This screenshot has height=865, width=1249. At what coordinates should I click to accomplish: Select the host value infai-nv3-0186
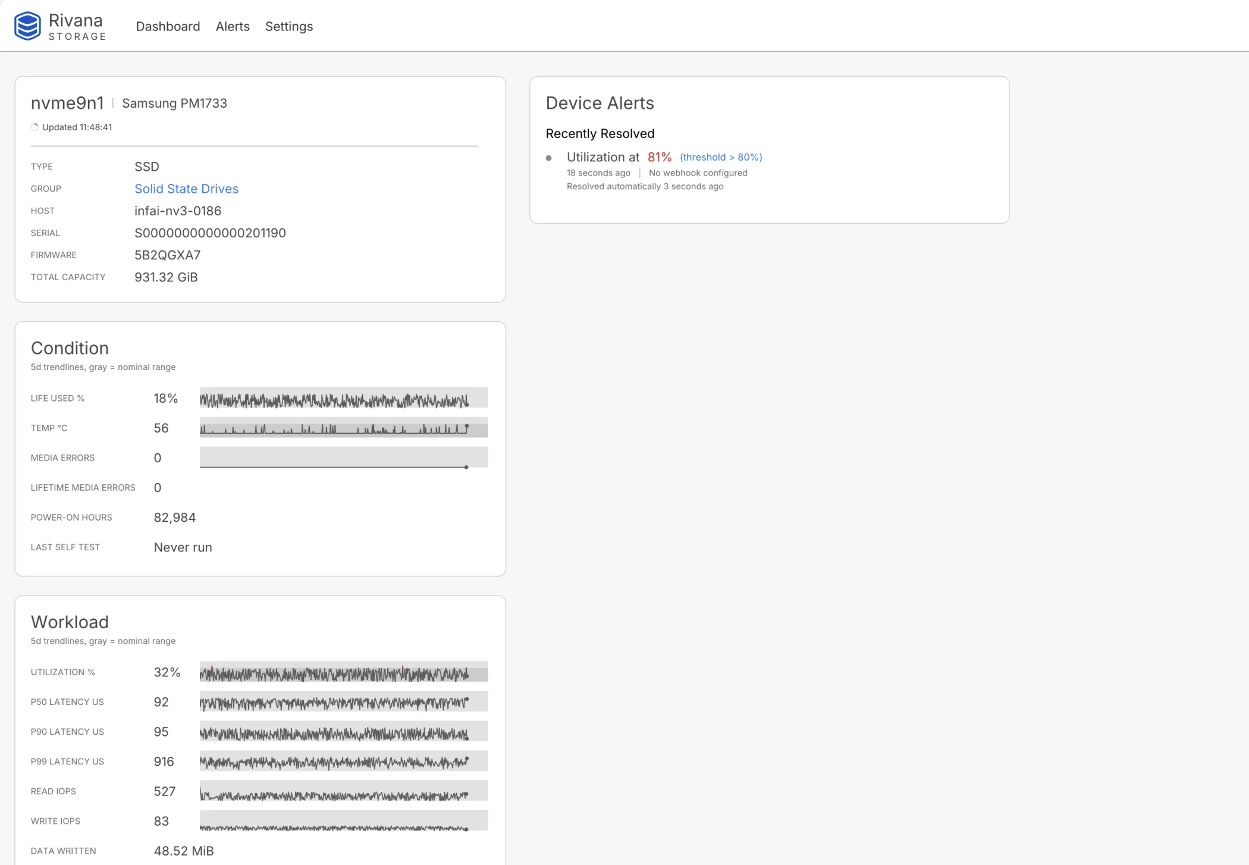[178, 211]
